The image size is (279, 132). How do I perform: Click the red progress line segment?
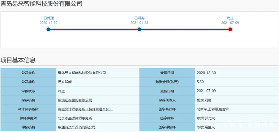click(185, 29)
